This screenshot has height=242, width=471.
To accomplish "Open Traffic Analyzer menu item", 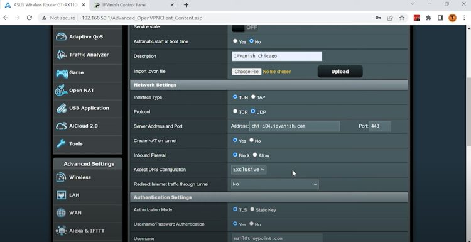I will 87,55.
